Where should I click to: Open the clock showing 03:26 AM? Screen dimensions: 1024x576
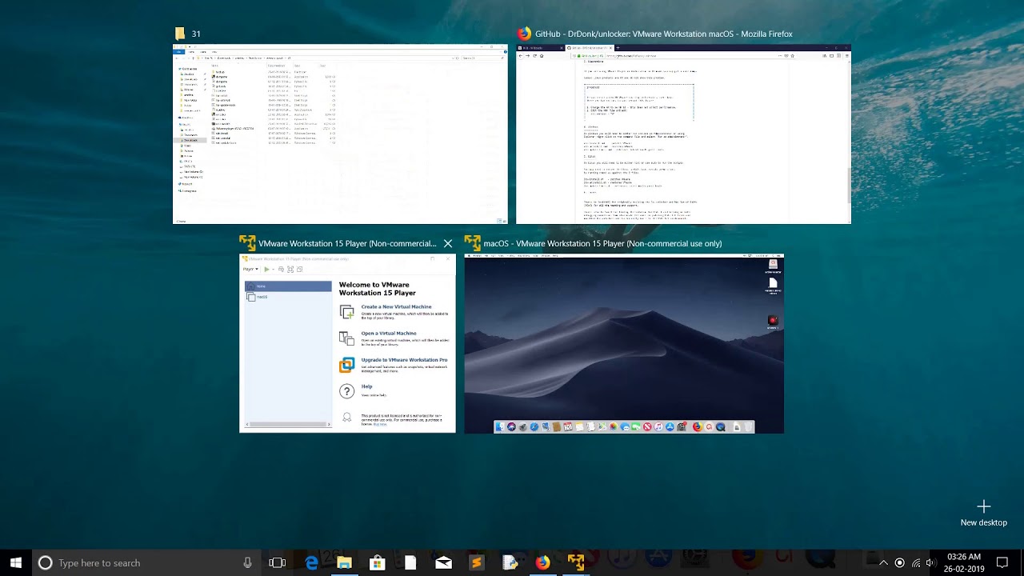[964, 562]
